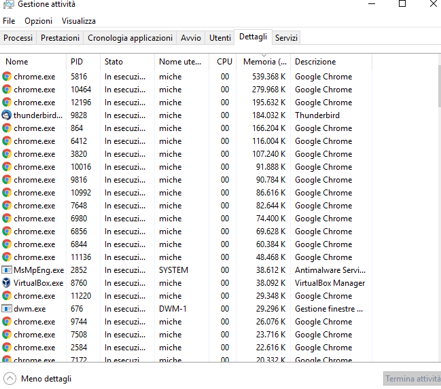Click the Chrome icon of PID 6412 row
441x389 pixels.
point(7,141)
